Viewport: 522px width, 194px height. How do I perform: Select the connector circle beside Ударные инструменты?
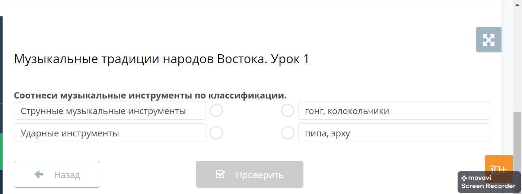tap(216, 133)
